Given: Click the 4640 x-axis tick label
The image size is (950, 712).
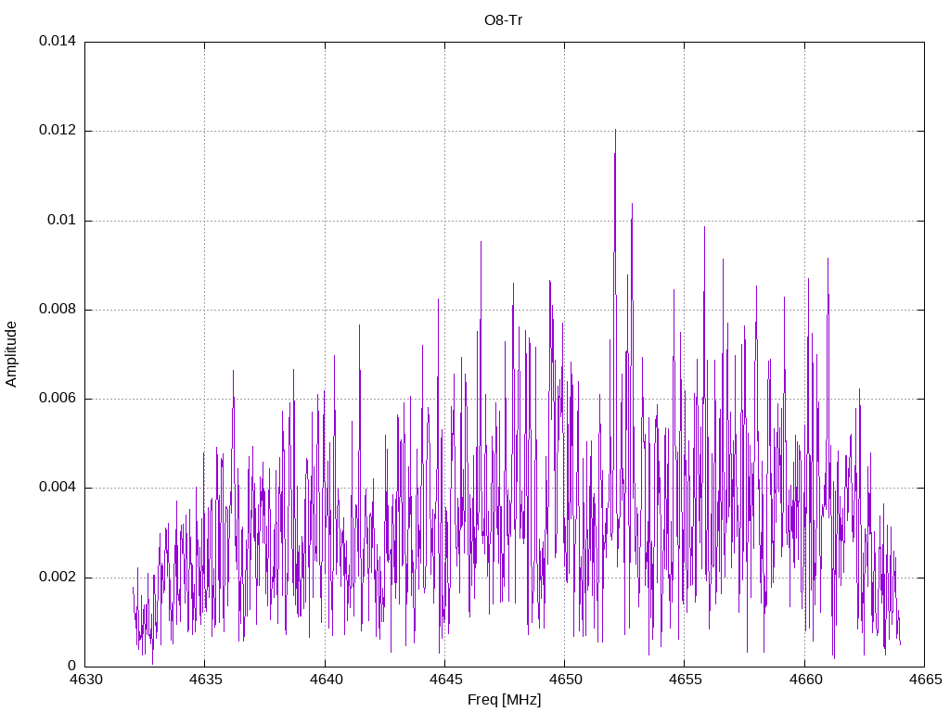Looking at the screenshot, I should coord(325,680).
